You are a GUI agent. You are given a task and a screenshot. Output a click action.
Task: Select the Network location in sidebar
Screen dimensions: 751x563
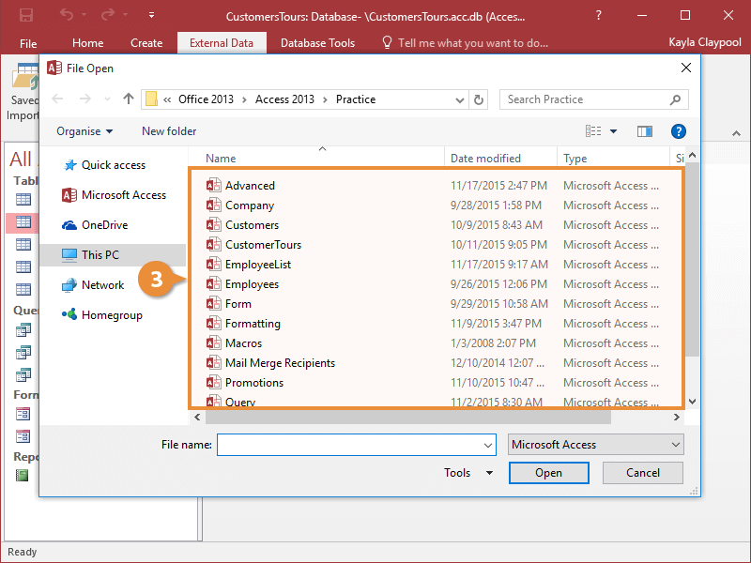click(102, 285)
